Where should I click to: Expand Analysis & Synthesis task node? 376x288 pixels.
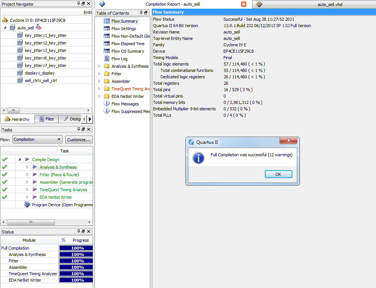(27, 167)
